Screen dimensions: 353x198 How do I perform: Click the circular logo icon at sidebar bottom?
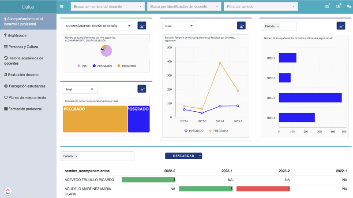coord(8,191)
